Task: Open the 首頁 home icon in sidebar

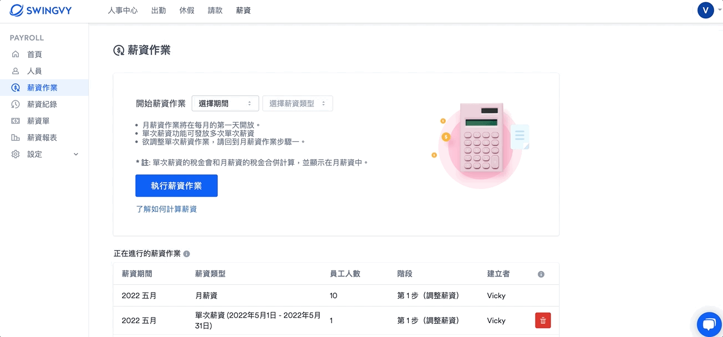Action: coord(16,54)
